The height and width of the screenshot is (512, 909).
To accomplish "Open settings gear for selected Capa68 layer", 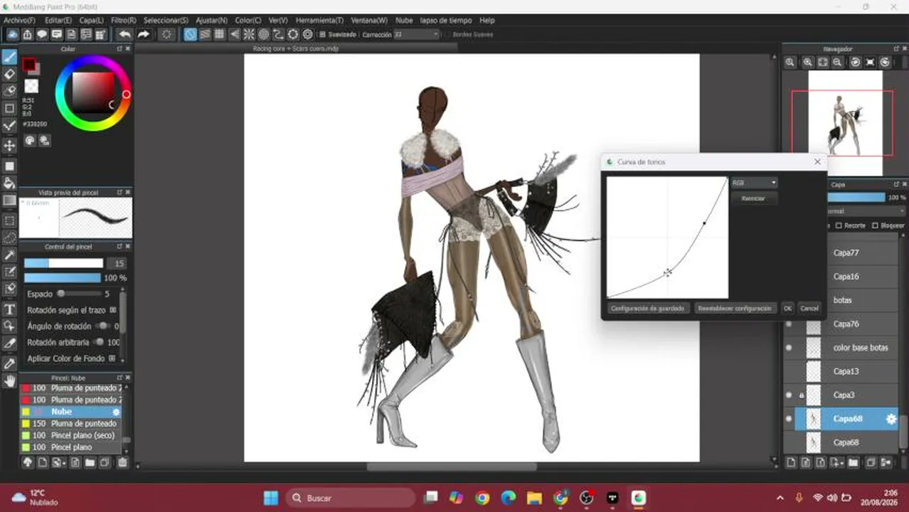I will [891, 419].
